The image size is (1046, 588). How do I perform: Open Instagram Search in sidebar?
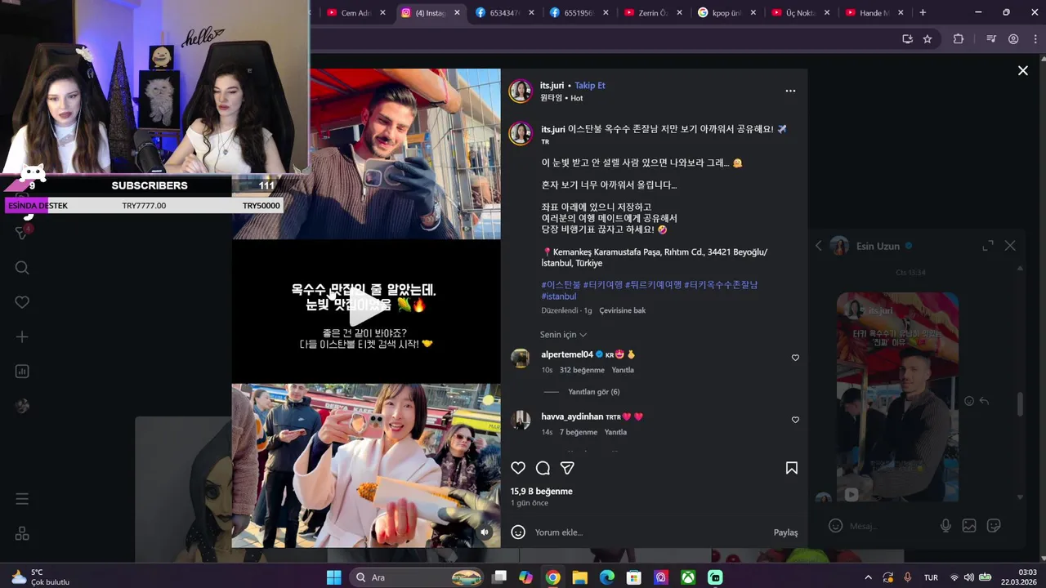click(x=22, y=268)
